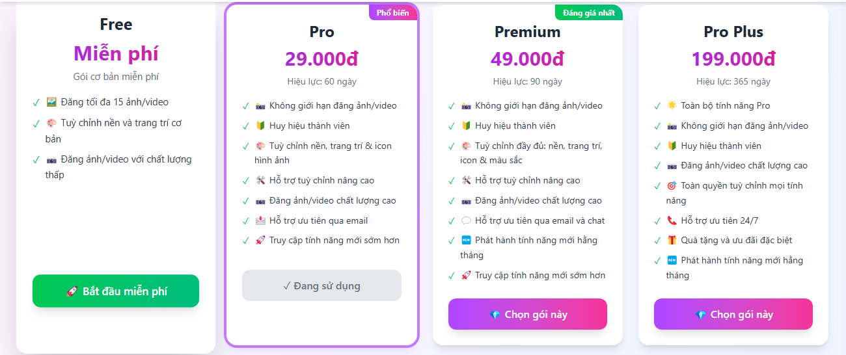
Task: Click the 'Phổ biến' badge on the Pro card
Action: coord(393,12)
